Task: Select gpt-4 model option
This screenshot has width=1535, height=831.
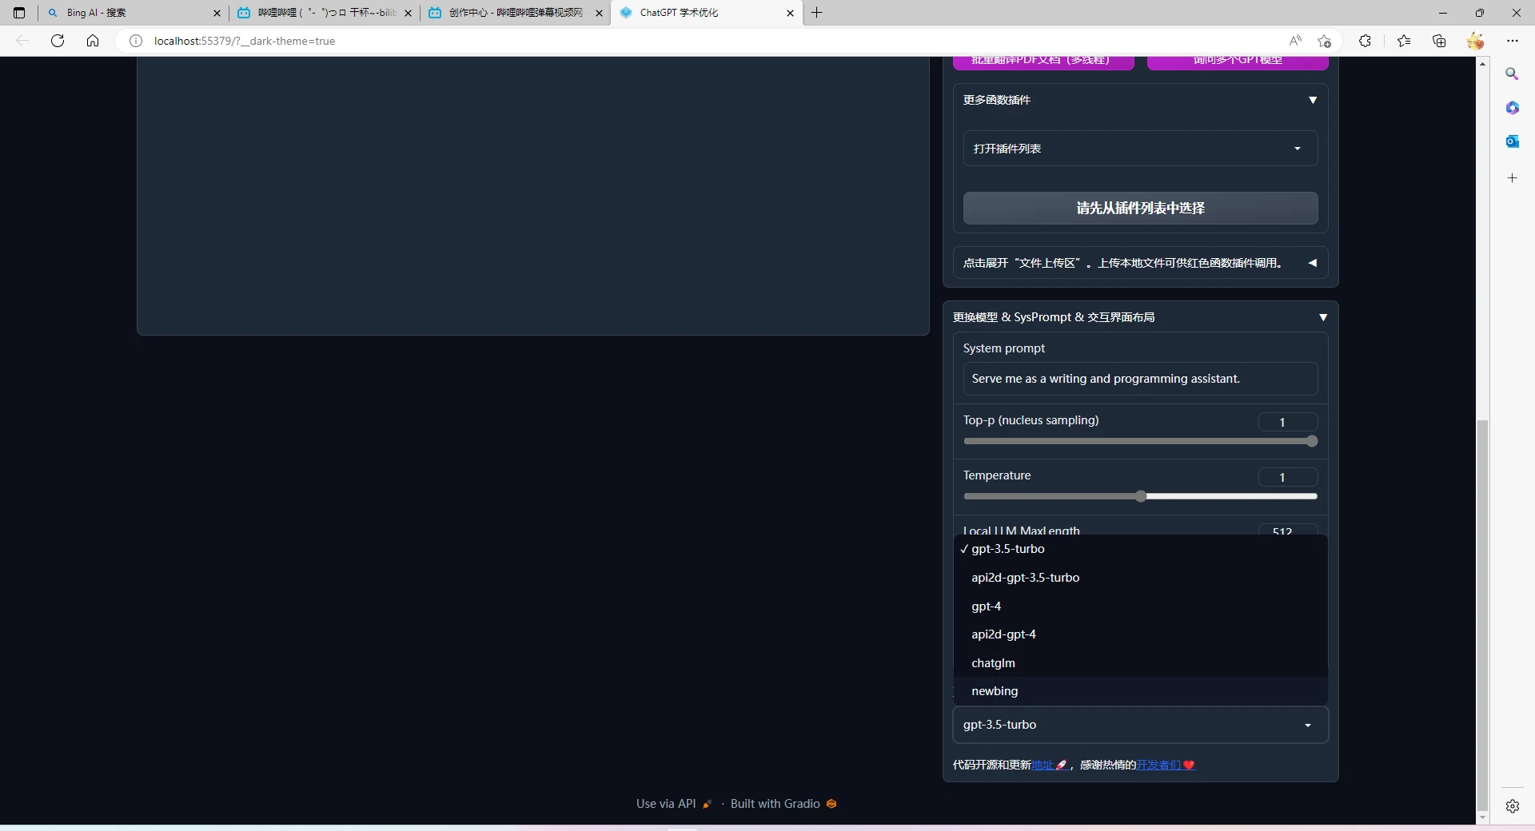Action: 1140,606
